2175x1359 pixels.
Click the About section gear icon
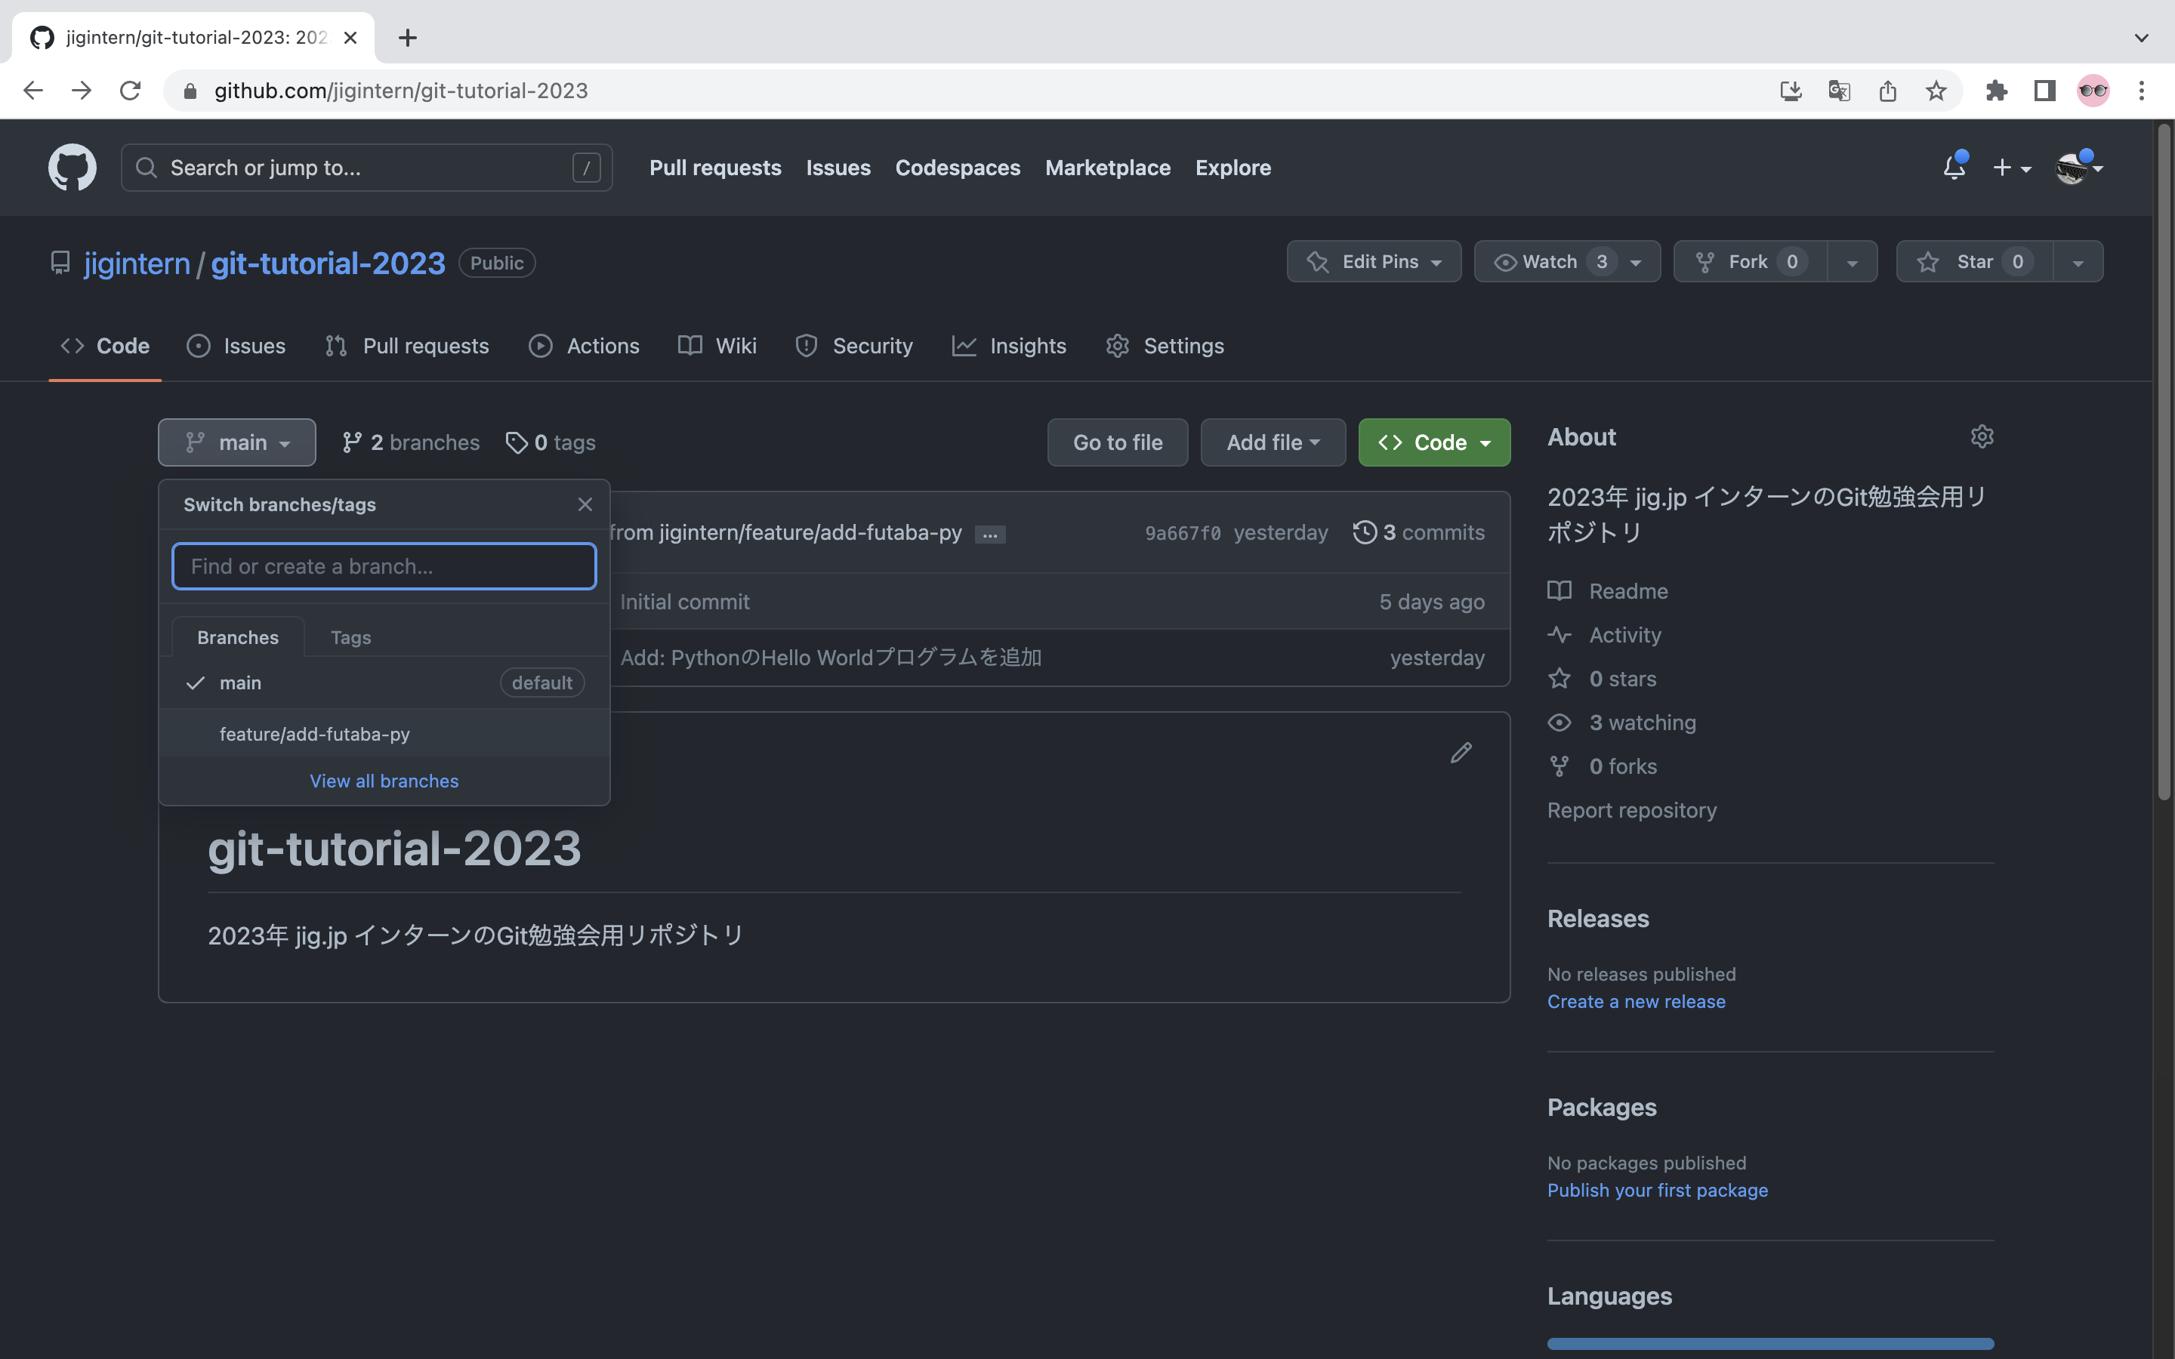click(1982, 437)
